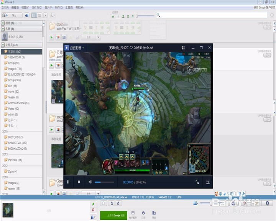This screenshot has height=221, width=276.
Task: Open the folder view options dropdown
Action: pyautogui.click(x=45, y=15)
